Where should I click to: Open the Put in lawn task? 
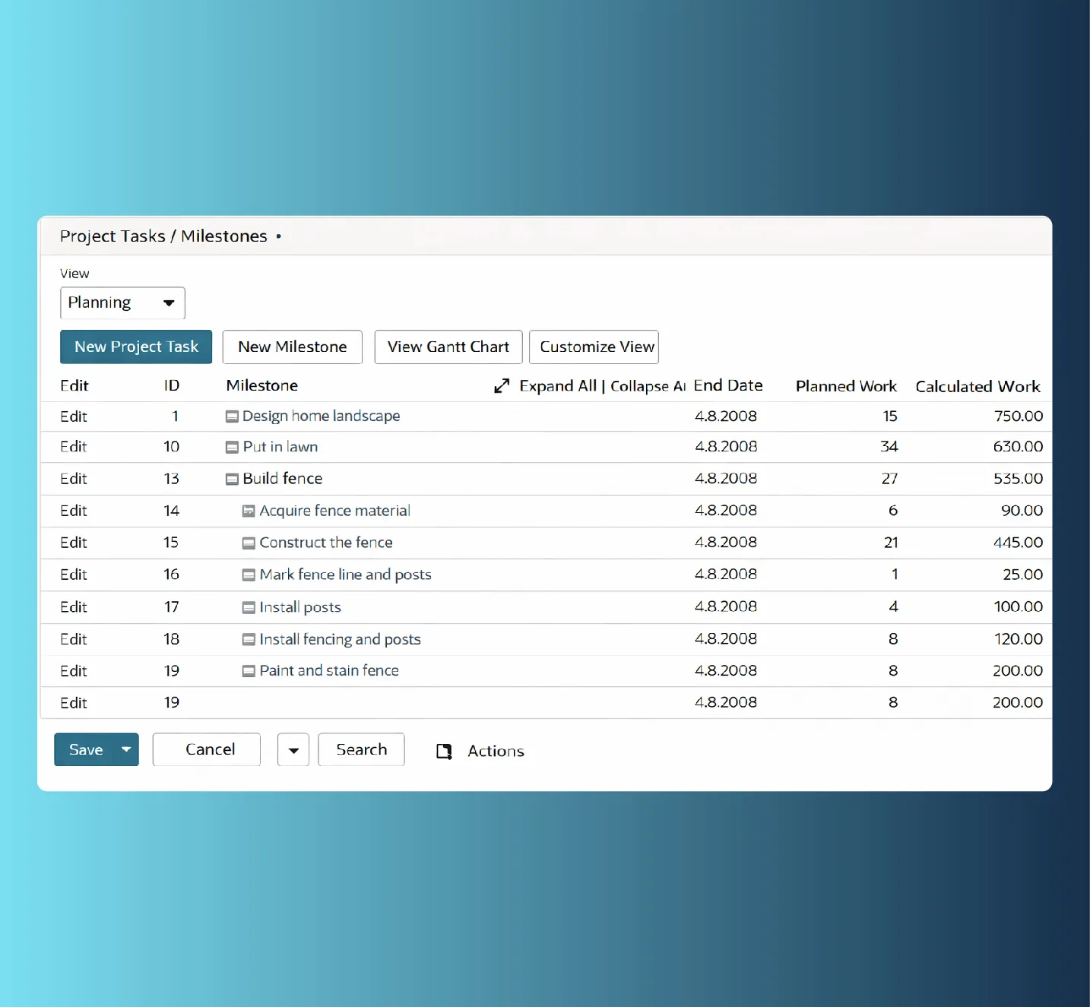280,447
